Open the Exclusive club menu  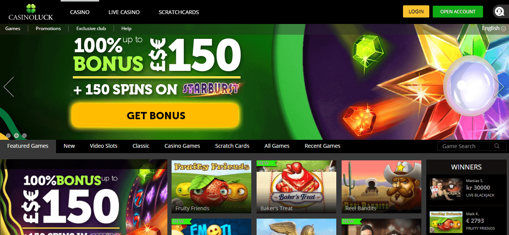tap(91, 29)
